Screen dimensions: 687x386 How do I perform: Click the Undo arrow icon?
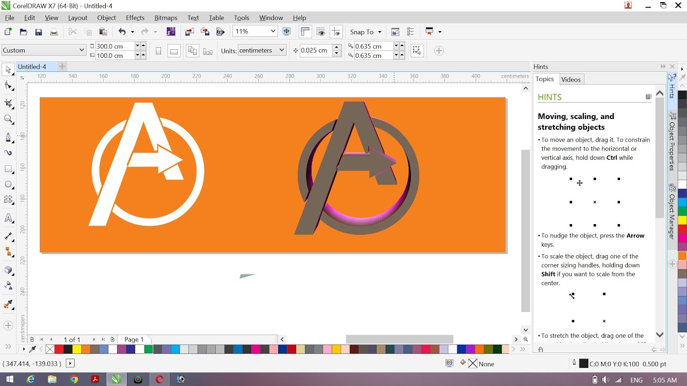click(122, 32)
